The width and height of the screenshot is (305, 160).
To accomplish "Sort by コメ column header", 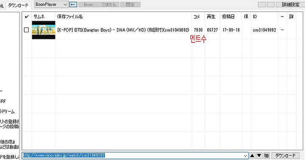I will pyautogui.click(x=198, y=17).
